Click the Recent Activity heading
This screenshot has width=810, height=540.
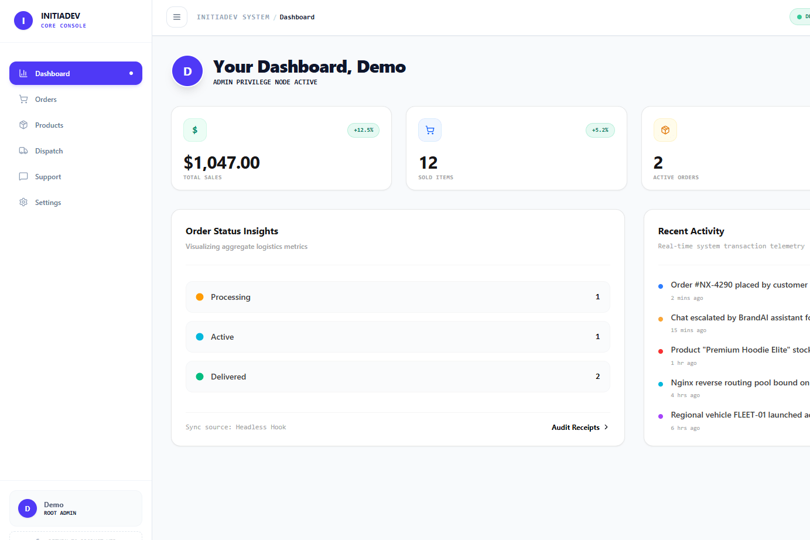click(691, 231)
